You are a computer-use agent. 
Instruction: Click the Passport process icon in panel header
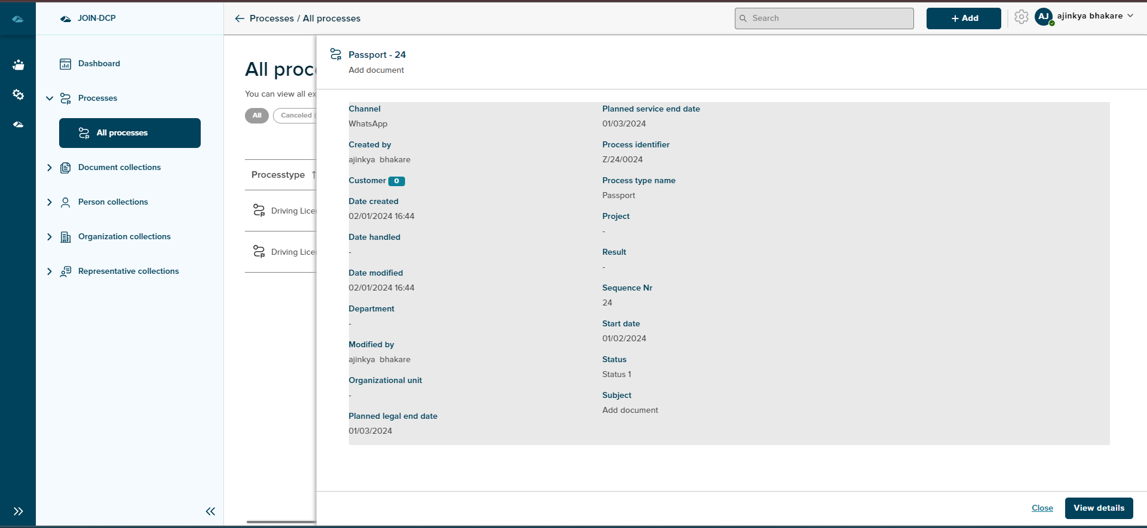point(336,54)
